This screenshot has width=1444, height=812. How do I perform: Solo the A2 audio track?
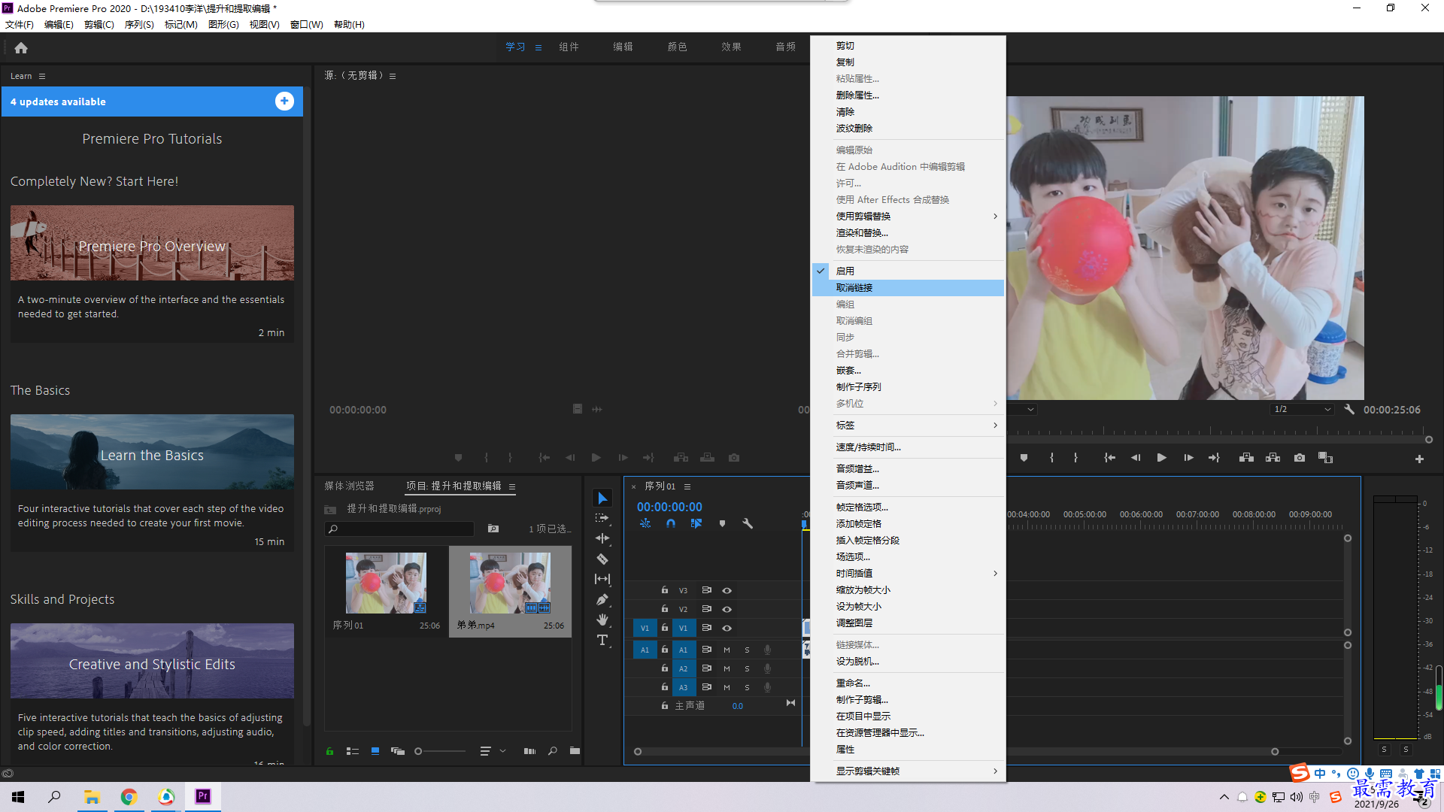(x=747, y=668)
